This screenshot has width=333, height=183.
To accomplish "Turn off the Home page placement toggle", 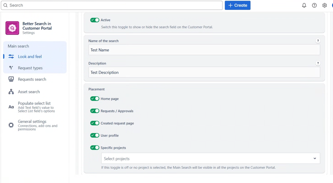I will click(x=95, y=99).
